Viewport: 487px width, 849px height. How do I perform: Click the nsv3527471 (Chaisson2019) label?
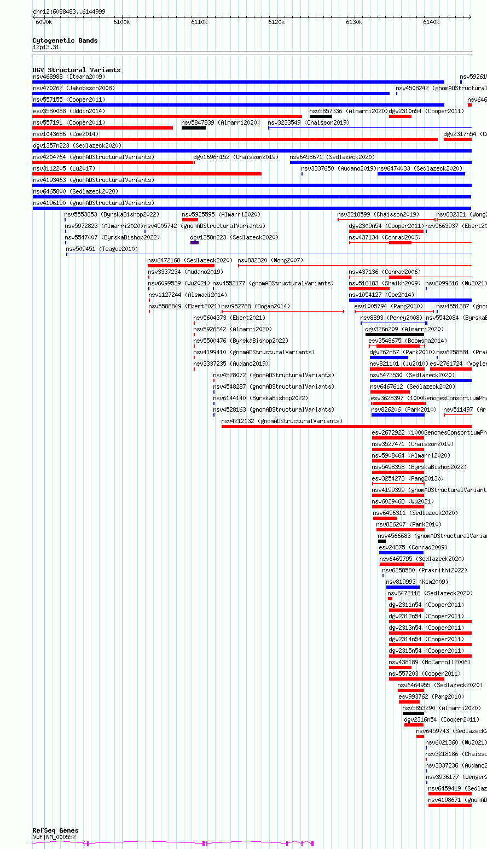click(413, 444)
